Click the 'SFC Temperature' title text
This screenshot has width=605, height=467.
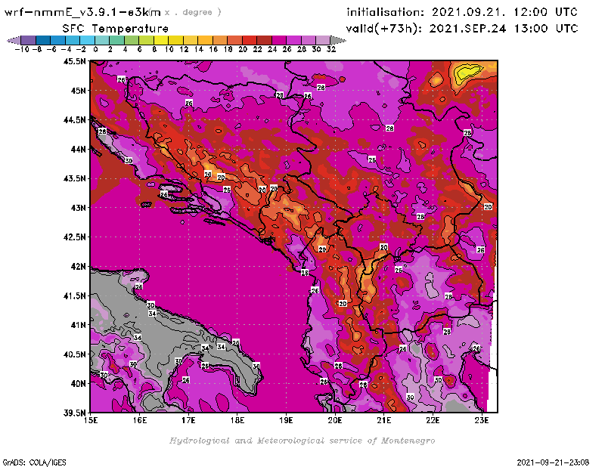[x=116, y=29]
